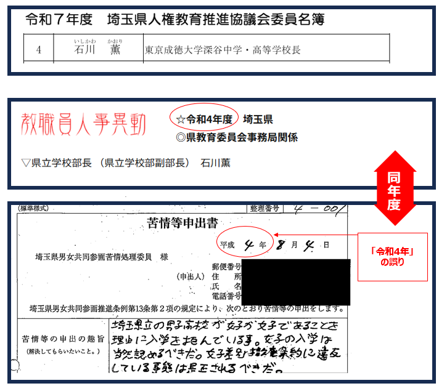This screenshot has width=439, height=386.
Task: Click 石川薫 at the end of the personnel line
Action: coord(215,163)
